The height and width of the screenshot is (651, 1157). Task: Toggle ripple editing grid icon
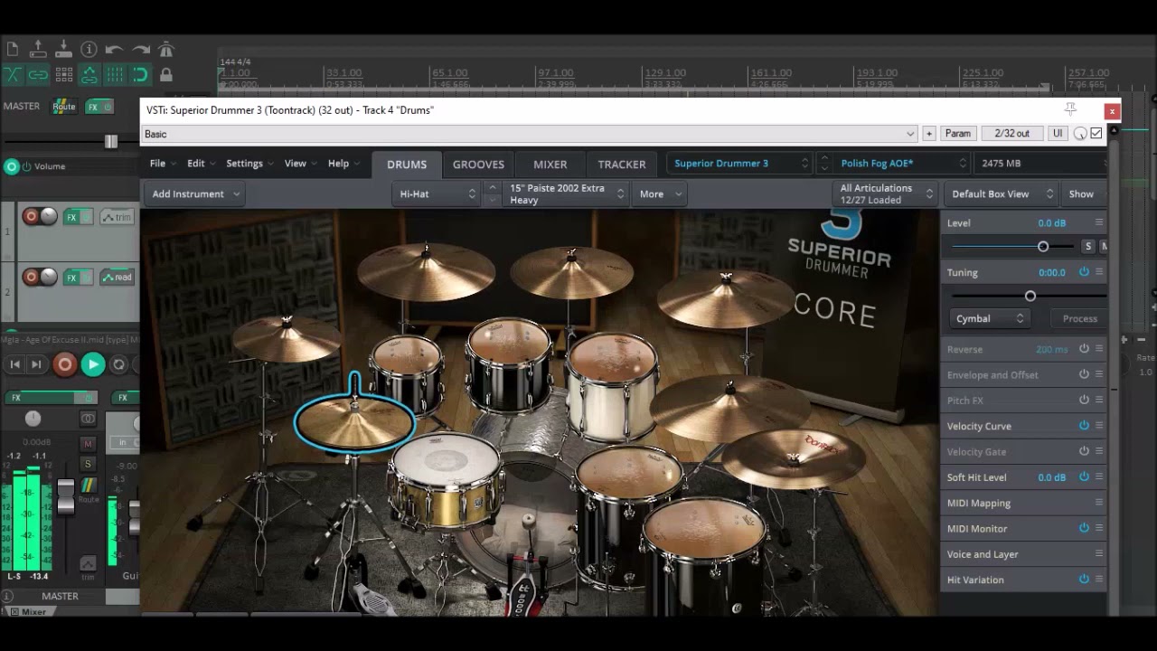(63, 75)
